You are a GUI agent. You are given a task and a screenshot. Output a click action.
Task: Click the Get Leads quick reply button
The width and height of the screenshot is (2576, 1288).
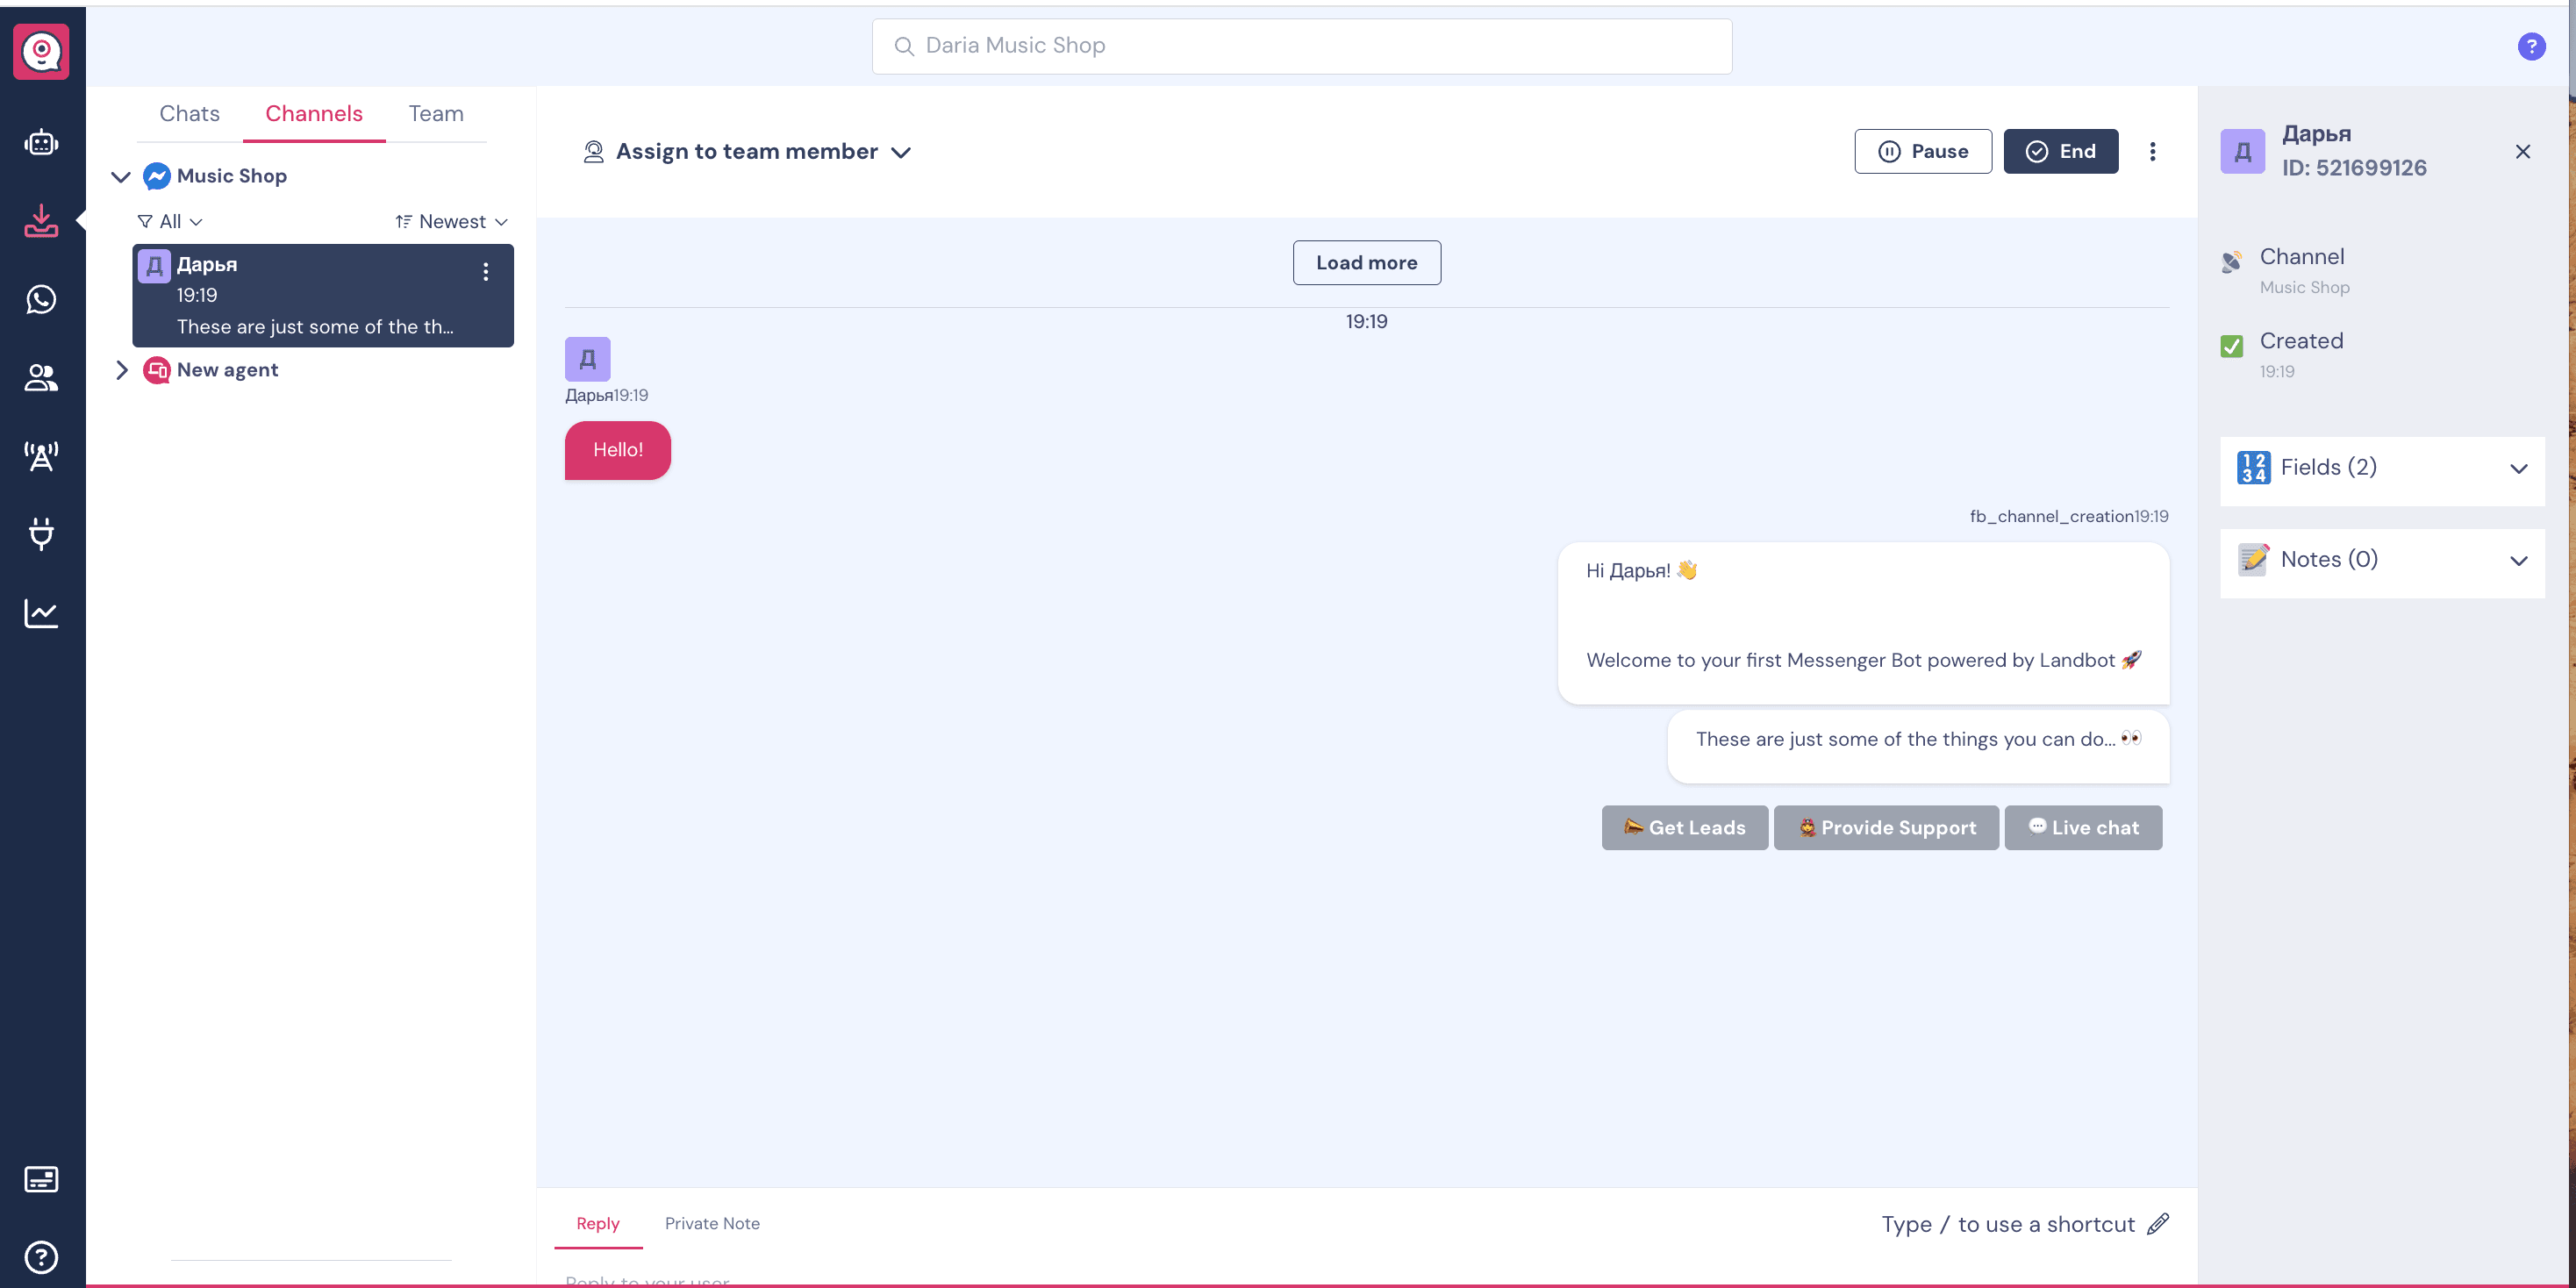click(x=1685, y=828)
